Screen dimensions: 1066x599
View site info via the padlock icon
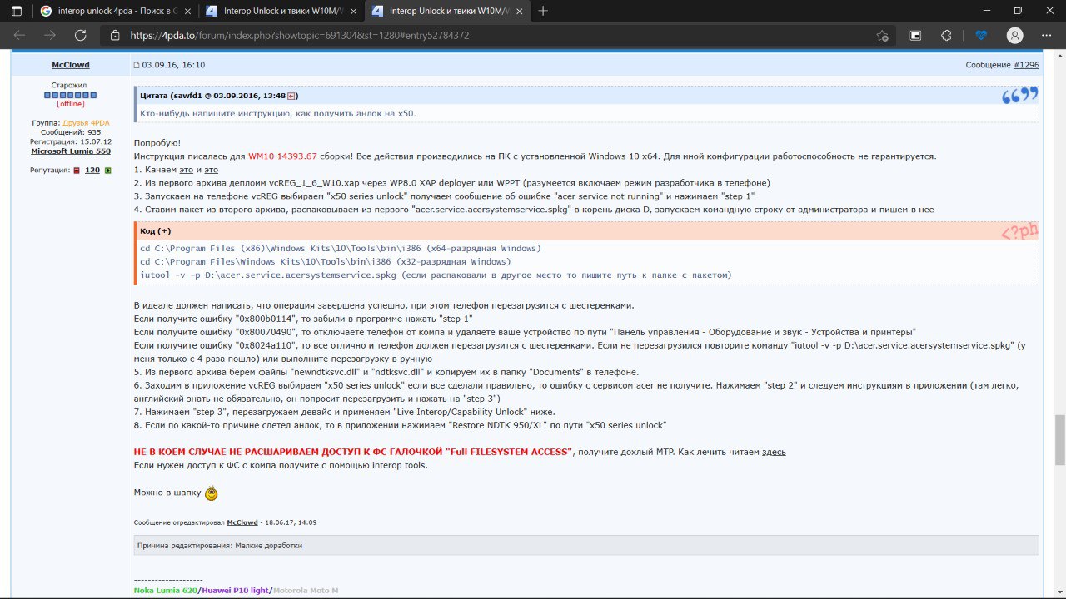click(116, 36)
